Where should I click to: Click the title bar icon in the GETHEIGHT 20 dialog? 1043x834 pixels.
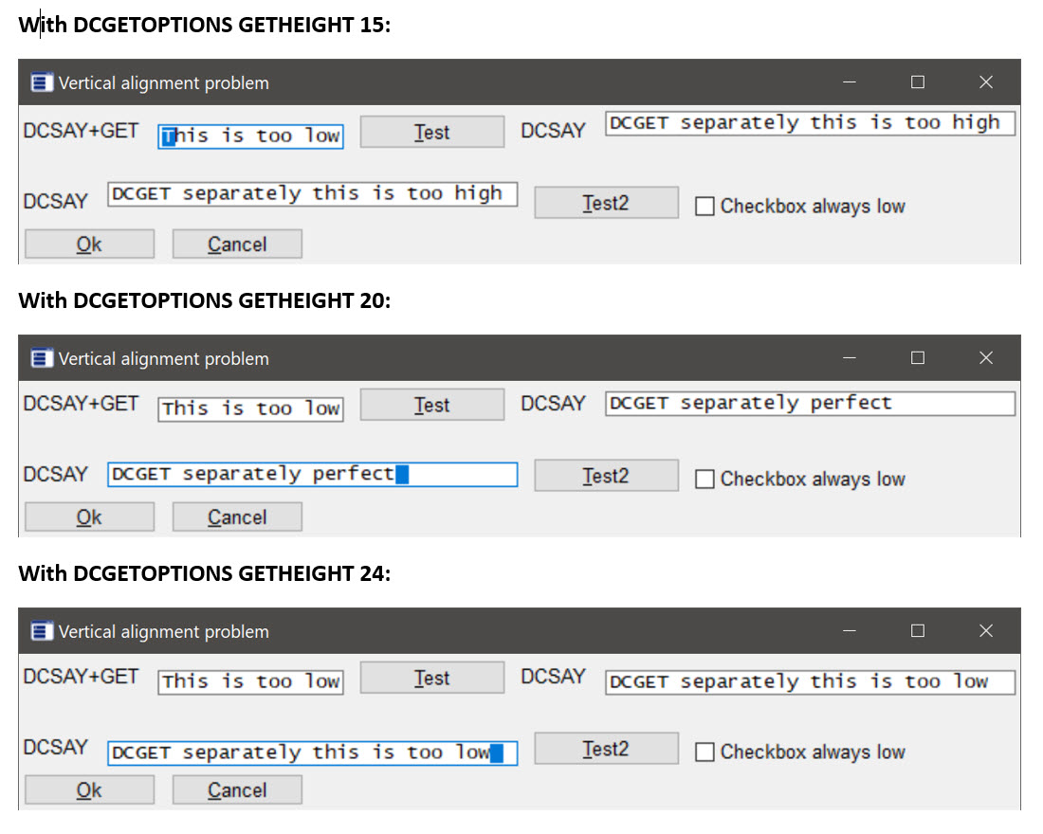pyautogui.click(x=42, y=359)
